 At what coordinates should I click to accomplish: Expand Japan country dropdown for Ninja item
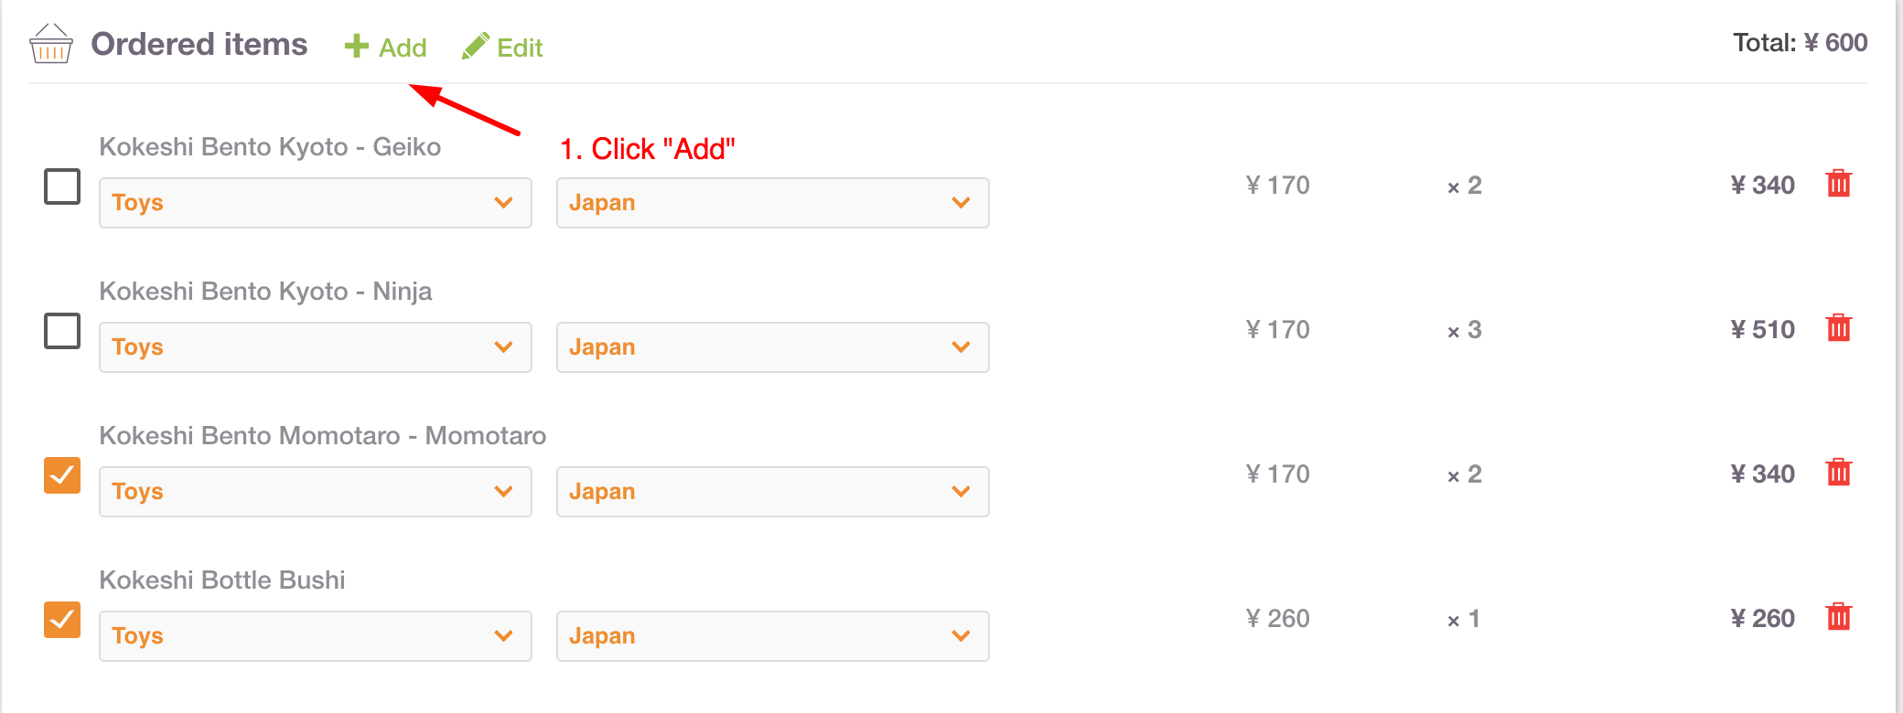pyautogui.click(x=773, y=347)
